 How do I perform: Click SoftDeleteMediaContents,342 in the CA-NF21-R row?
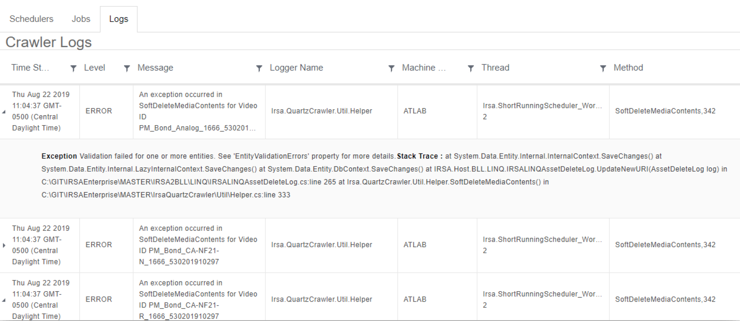tap(665, 299)
